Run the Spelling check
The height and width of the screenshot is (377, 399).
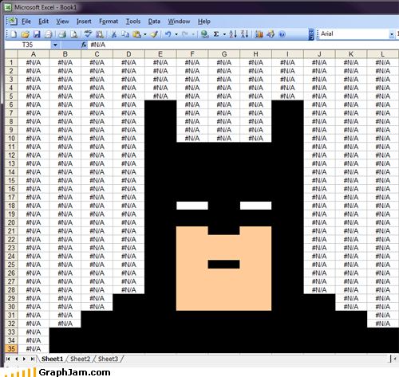tap(88, 34)
